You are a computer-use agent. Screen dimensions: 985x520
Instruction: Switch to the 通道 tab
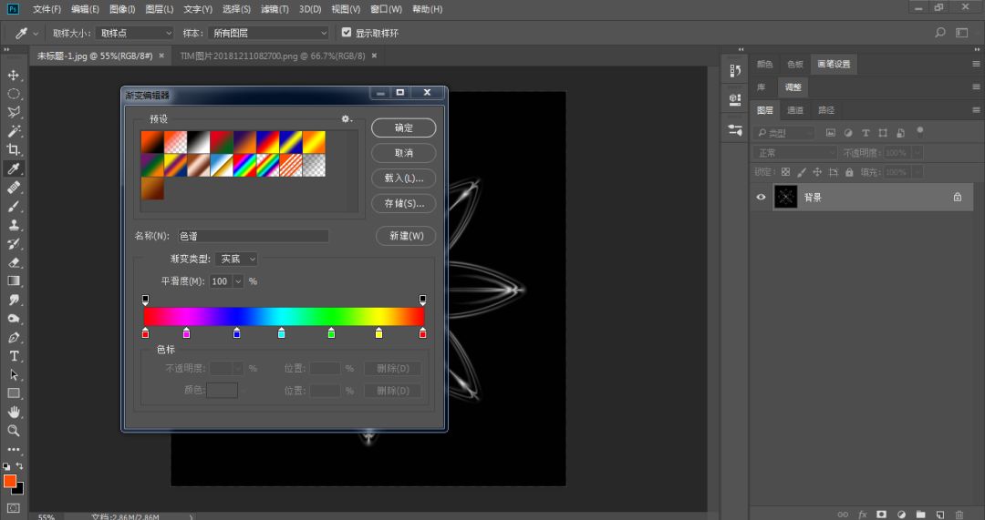[795, 110]
